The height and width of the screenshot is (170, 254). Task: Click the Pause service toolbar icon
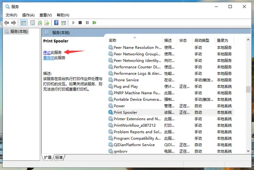[x=87, y=23]
